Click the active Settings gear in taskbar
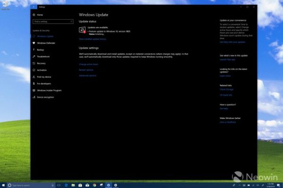Image resolution: width=283 pixels, height=188 pixels. coord(108,185)
